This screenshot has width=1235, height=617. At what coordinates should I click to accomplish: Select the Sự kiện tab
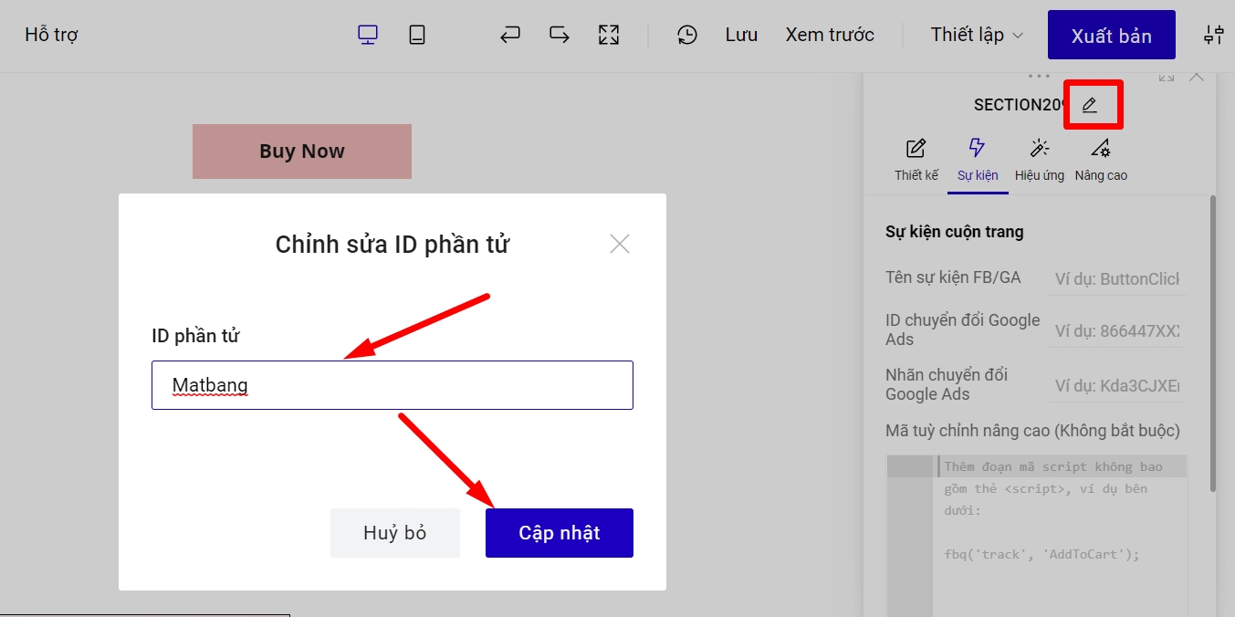[x=978, y=160]
